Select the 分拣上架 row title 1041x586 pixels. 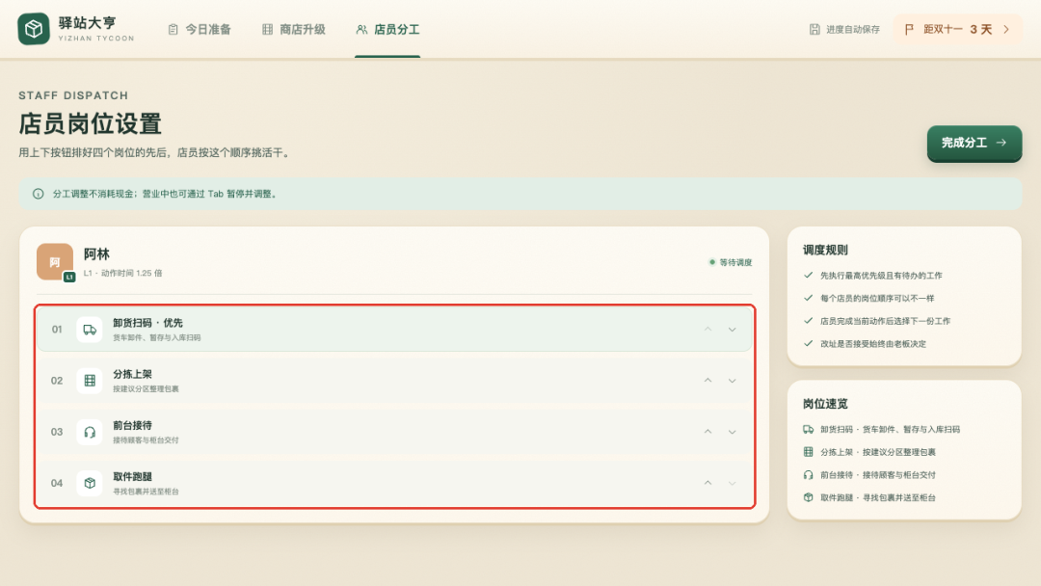[132, 374]
